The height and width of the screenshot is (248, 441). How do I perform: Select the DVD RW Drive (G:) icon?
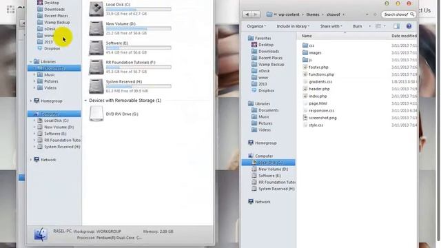[x=96, y=114]
